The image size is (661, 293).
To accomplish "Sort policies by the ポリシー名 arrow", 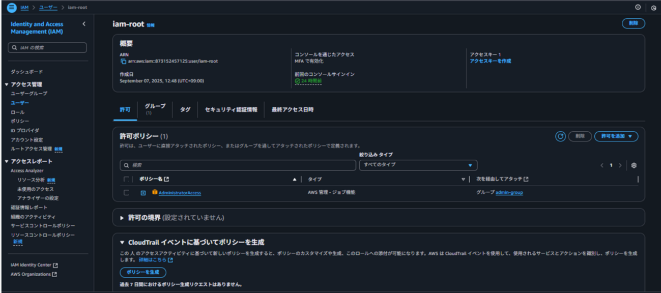I will [294, 179].
